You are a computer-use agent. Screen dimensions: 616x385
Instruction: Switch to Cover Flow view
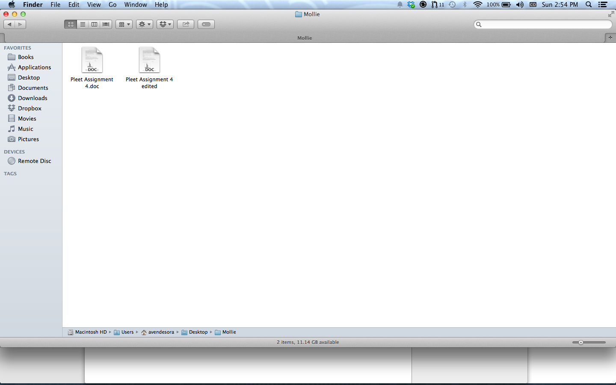tap(106, 24)
